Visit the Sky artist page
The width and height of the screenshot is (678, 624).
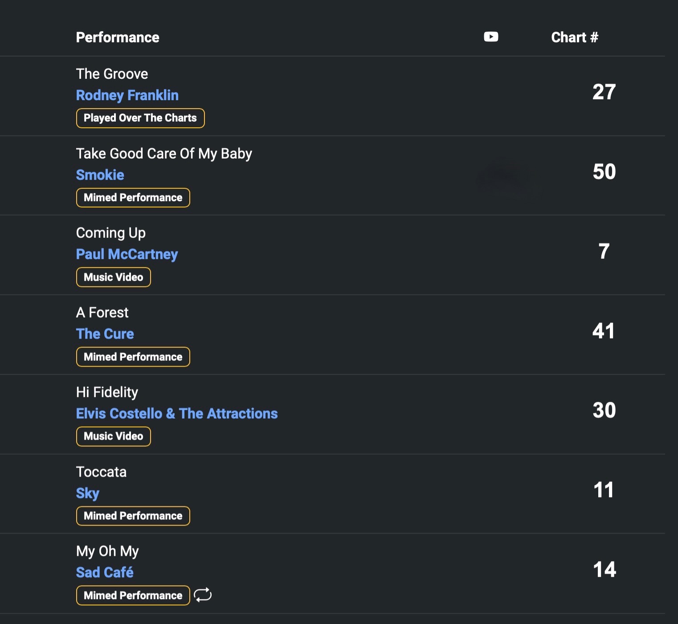(x=87, y=493)
